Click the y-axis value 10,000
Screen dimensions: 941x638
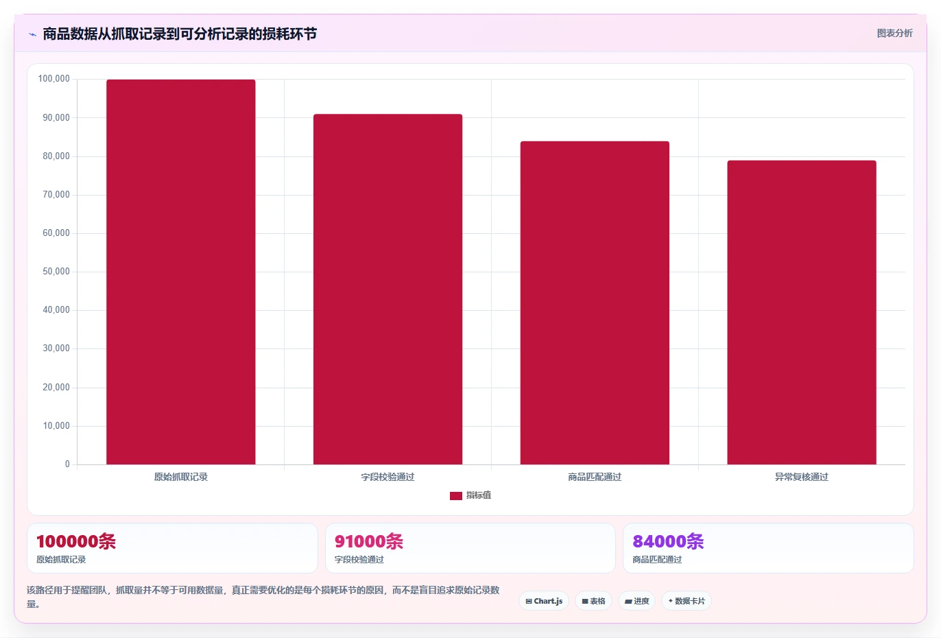tap(56, 426)
